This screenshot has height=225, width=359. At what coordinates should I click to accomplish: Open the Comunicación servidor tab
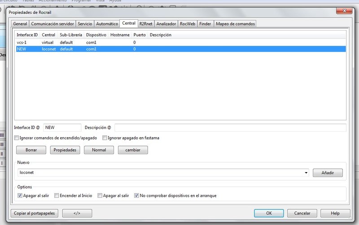(x=53, y=24)
